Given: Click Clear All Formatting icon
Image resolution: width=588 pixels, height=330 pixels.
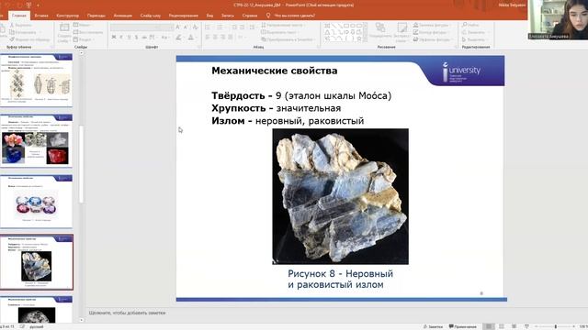Looking at the screenshot, I should point(195,27).
